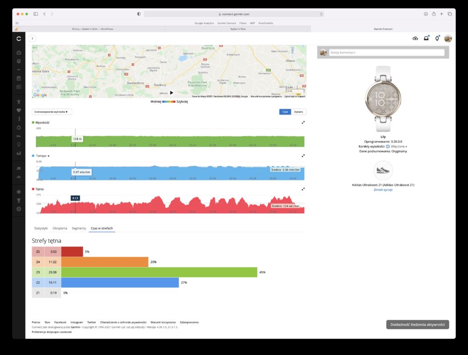468x355 pixels.
Task: Open Performance Stats runner icon in sidebar
Action: pyautogui.click(x=19, y=119)
